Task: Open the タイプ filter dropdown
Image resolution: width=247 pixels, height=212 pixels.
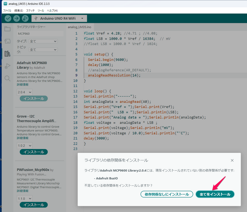Action: pos(43,41)
